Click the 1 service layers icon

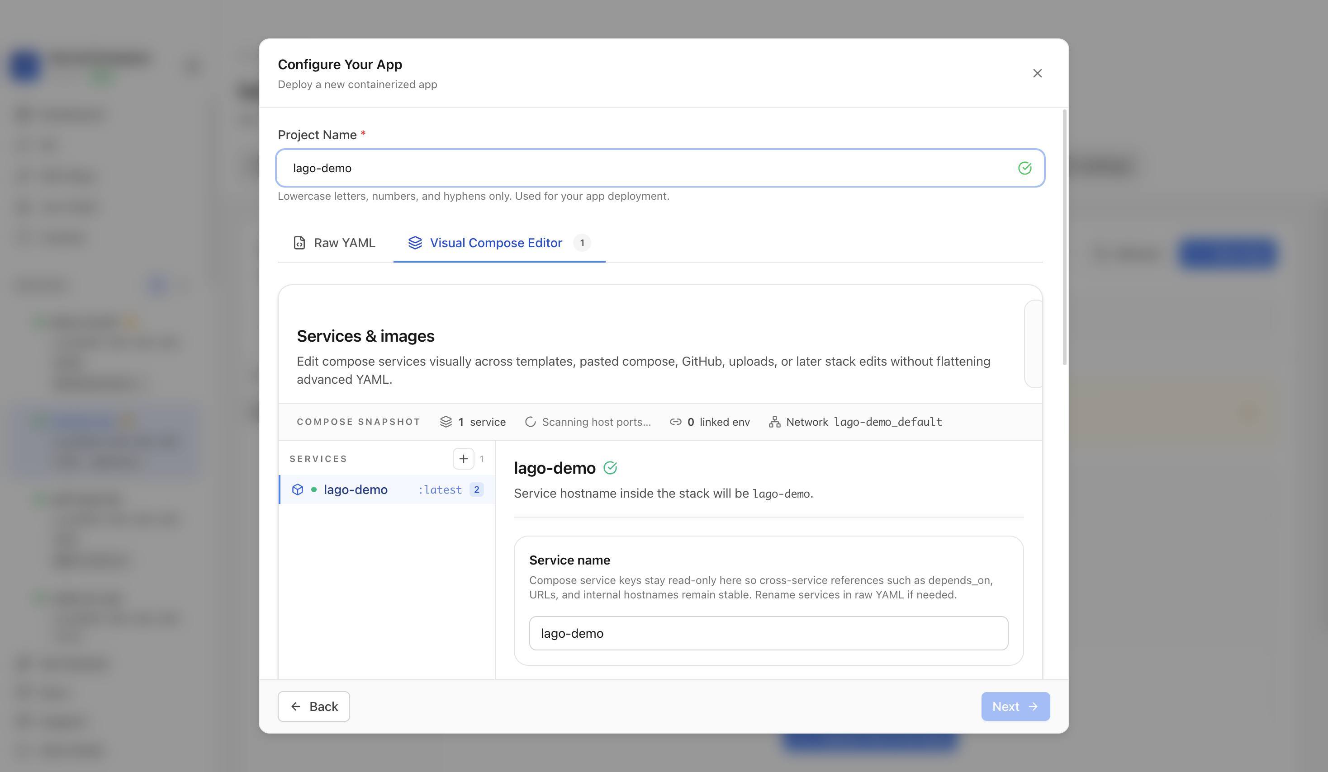(446, 422)
